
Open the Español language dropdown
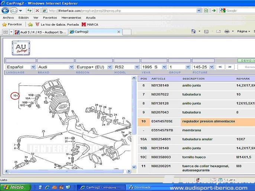[x=21, y=67]
